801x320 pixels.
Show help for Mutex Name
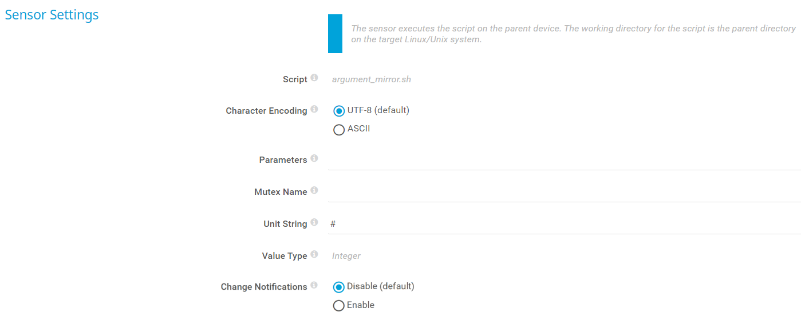314,190
